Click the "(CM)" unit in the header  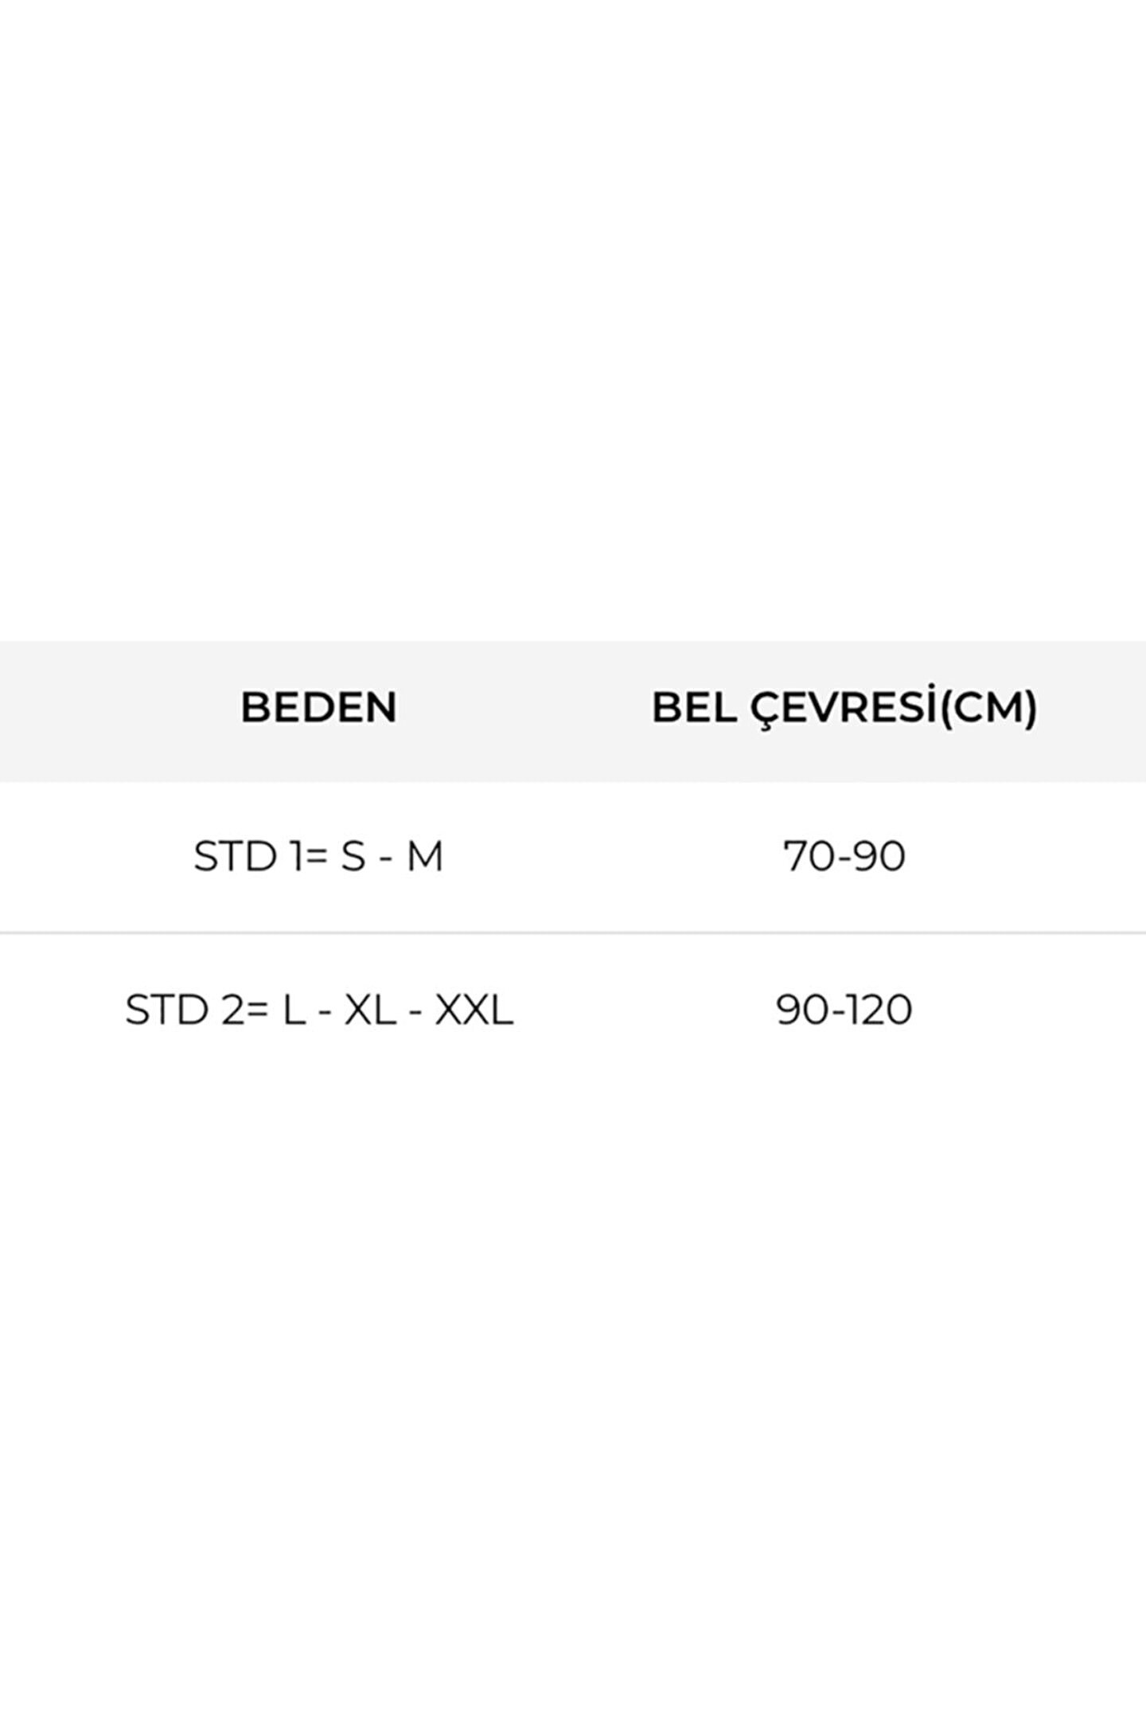coord(989,707)
